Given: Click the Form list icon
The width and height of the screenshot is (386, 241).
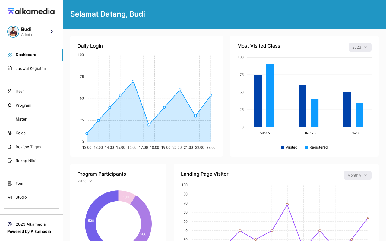Looking at the screenshot, I should point(10,183).
